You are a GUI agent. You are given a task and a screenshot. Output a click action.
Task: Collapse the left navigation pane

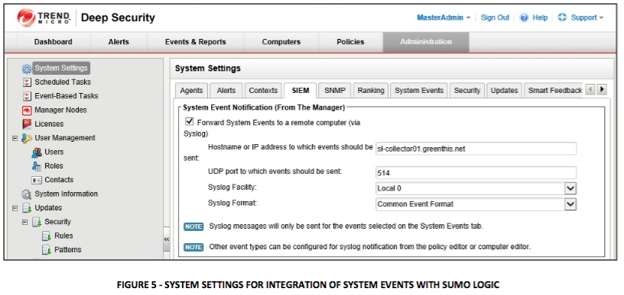click(167, 239)
